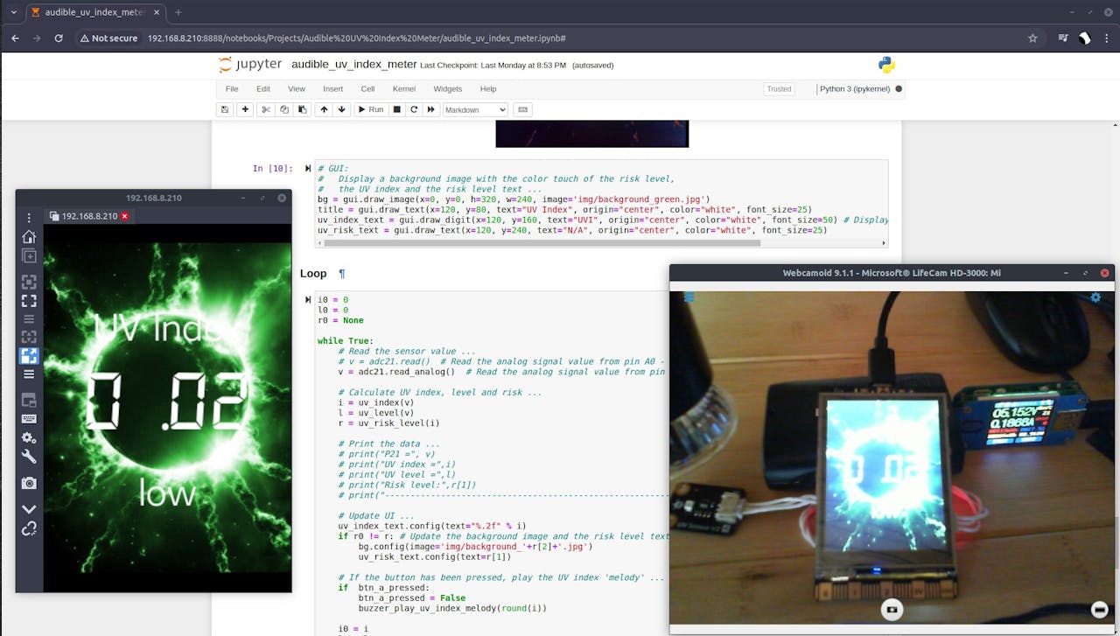The height and width of the screenshot is (636, 1120).
Task: Save the notebook with the floppy disk icon
Action: 225,109
